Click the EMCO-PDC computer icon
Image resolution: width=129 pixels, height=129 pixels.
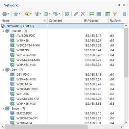pos(12,113)
